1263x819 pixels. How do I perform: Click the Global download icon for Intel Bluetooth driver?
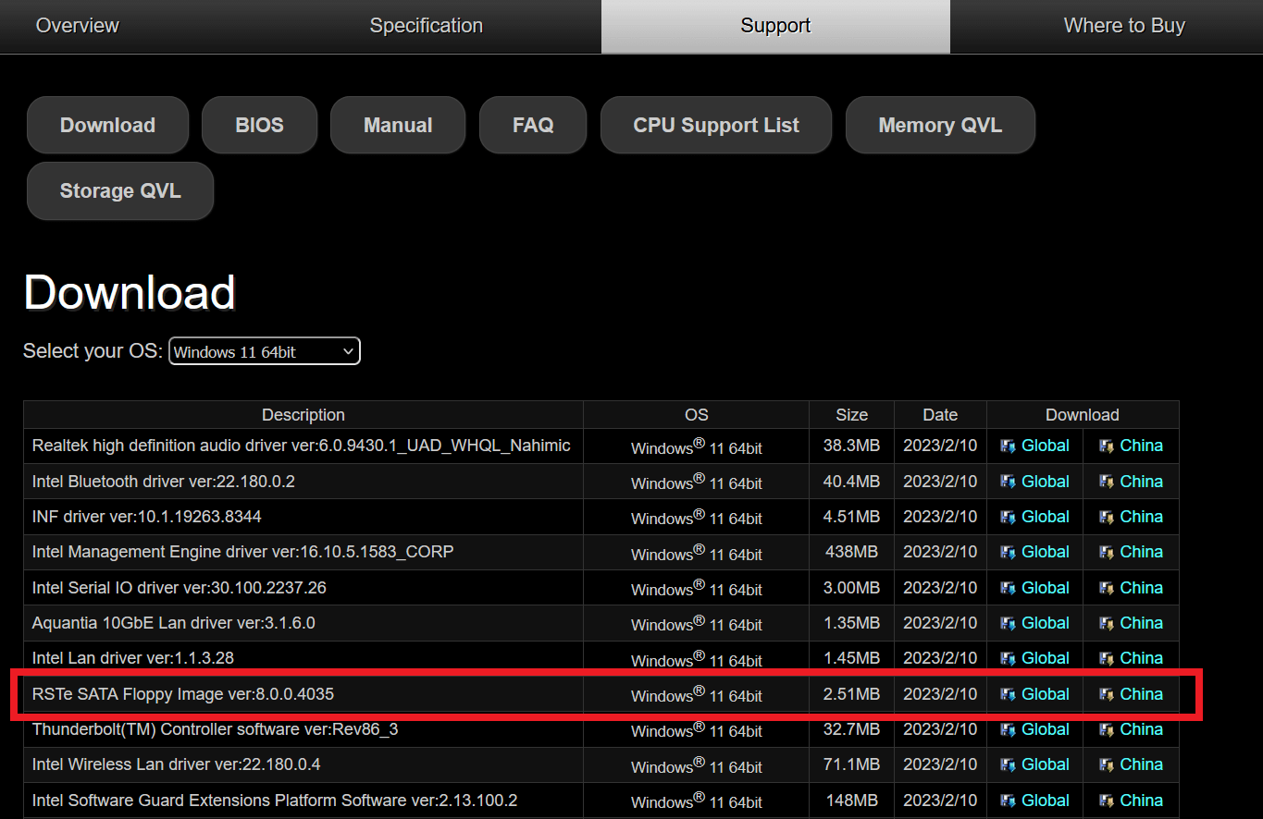1008,482
